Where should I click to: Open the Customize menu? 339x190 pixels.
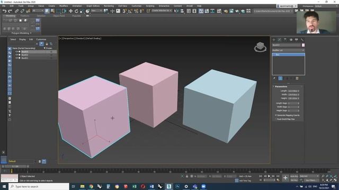click(x=137, y=6)
